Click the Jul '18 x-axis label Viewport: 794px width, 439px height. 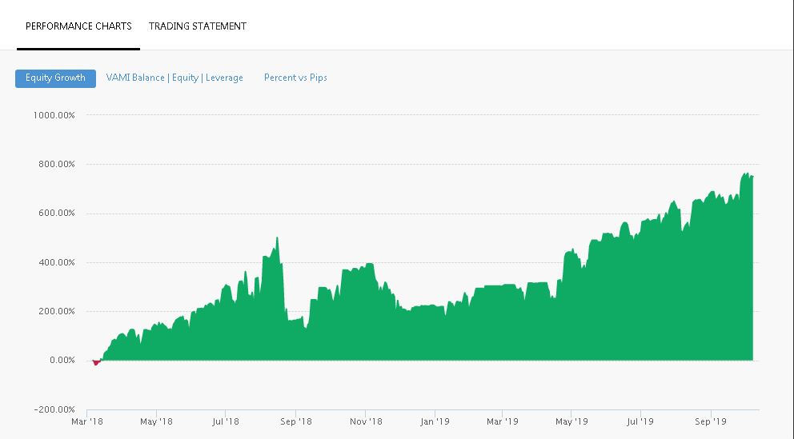click(226, 421)
